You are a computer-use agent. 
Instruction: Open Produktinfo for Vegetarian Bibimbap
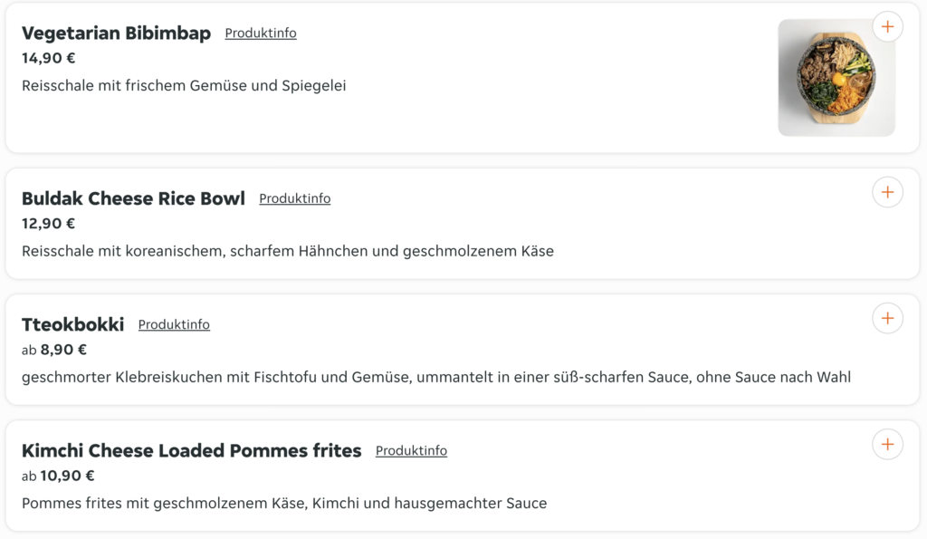tap(261, 34)
